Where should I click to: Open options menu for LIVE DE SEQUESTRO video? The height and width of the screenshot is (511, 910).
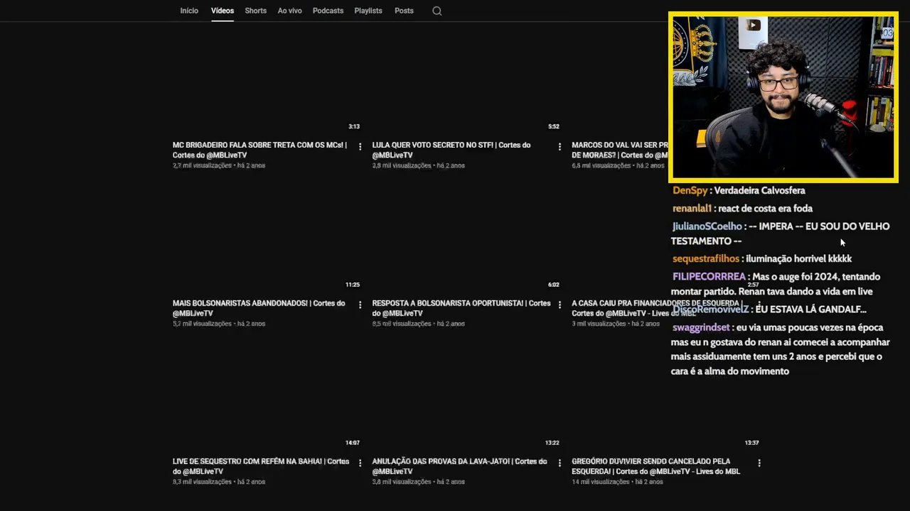tap(360, 463)
